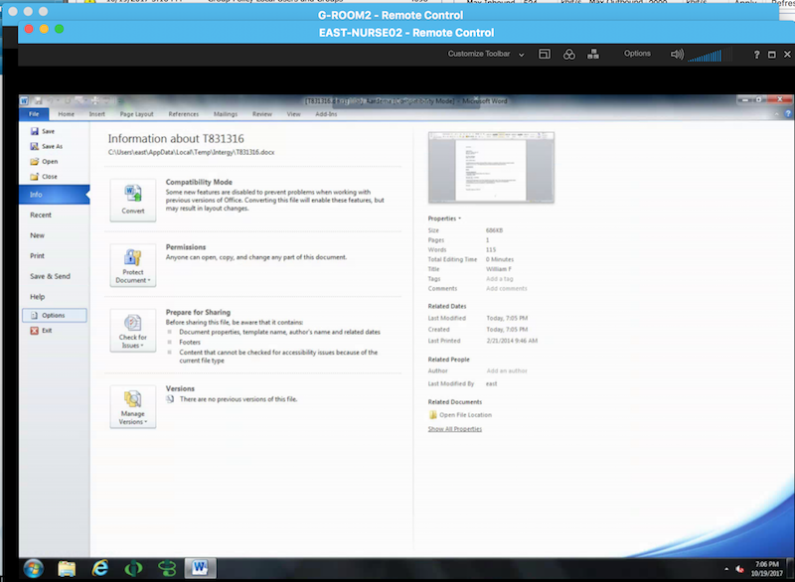Switch to the References tab
The image size is (795, 582).
184,114
